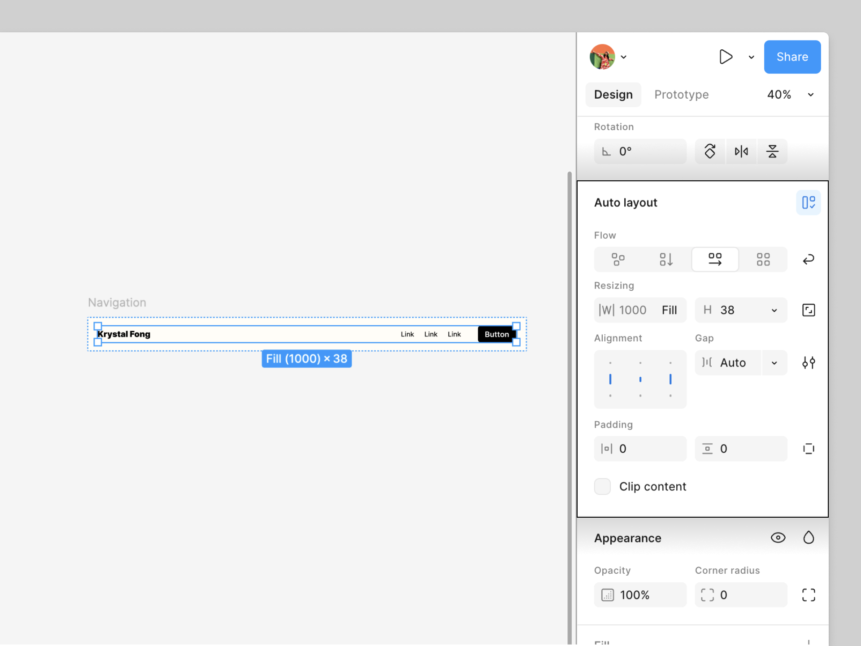Click the blue Share button
Screen dimensions: 861x646
[792, 57]
